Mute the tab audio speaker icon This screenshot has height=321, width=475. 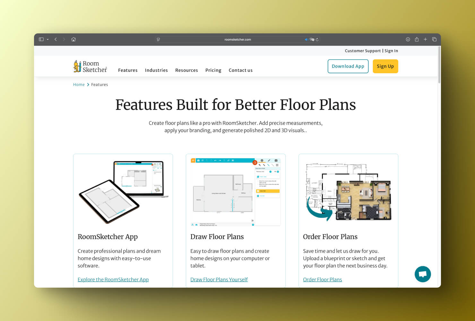pos(306,39)
